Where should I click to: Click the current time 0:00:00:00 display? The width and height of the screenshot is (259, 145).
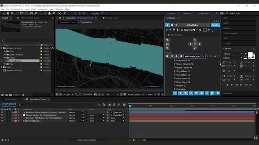point(9,104)
